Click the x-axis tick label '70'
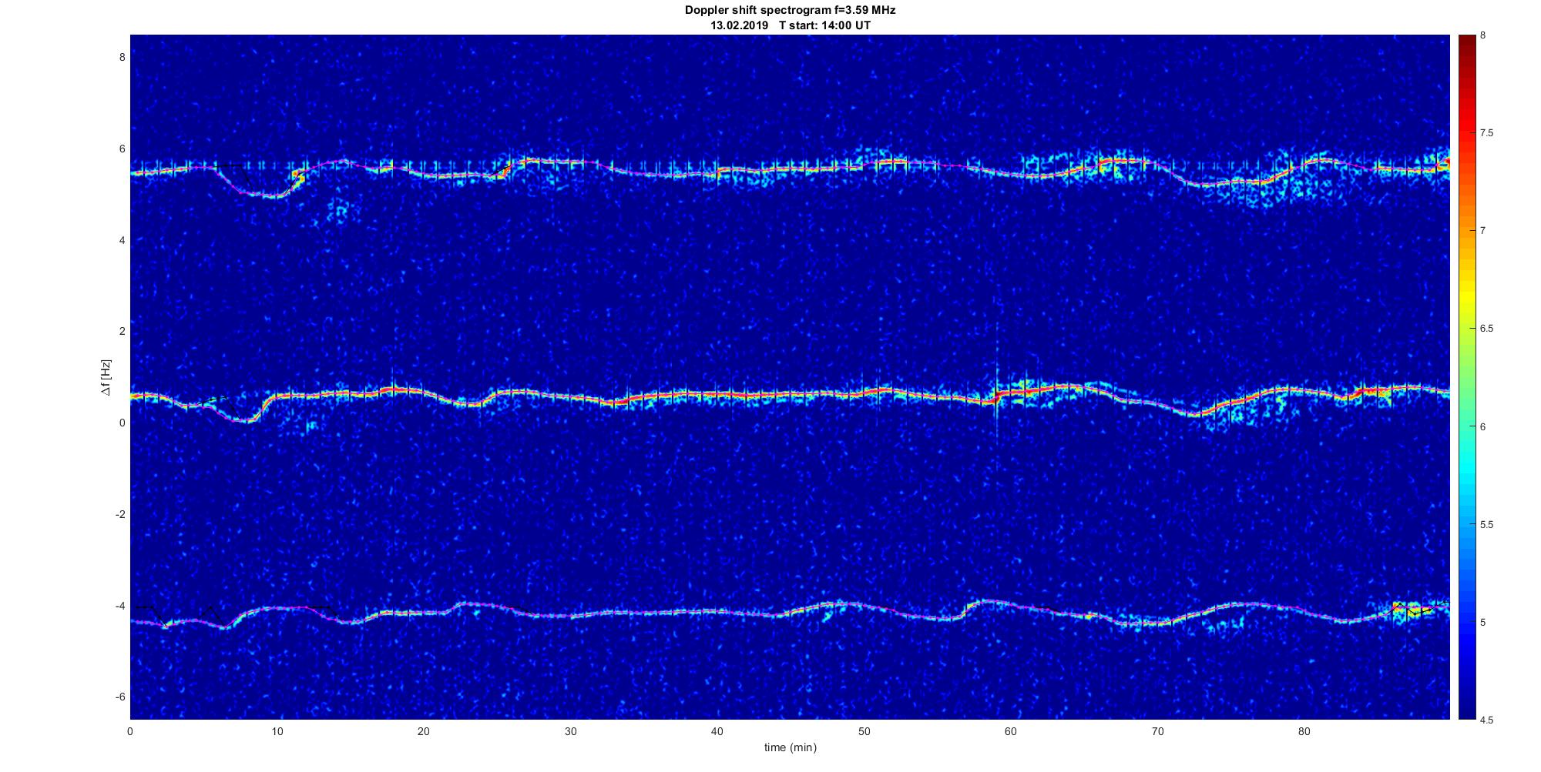Viewport: 1541px width, 772px height. (1157, 731)
